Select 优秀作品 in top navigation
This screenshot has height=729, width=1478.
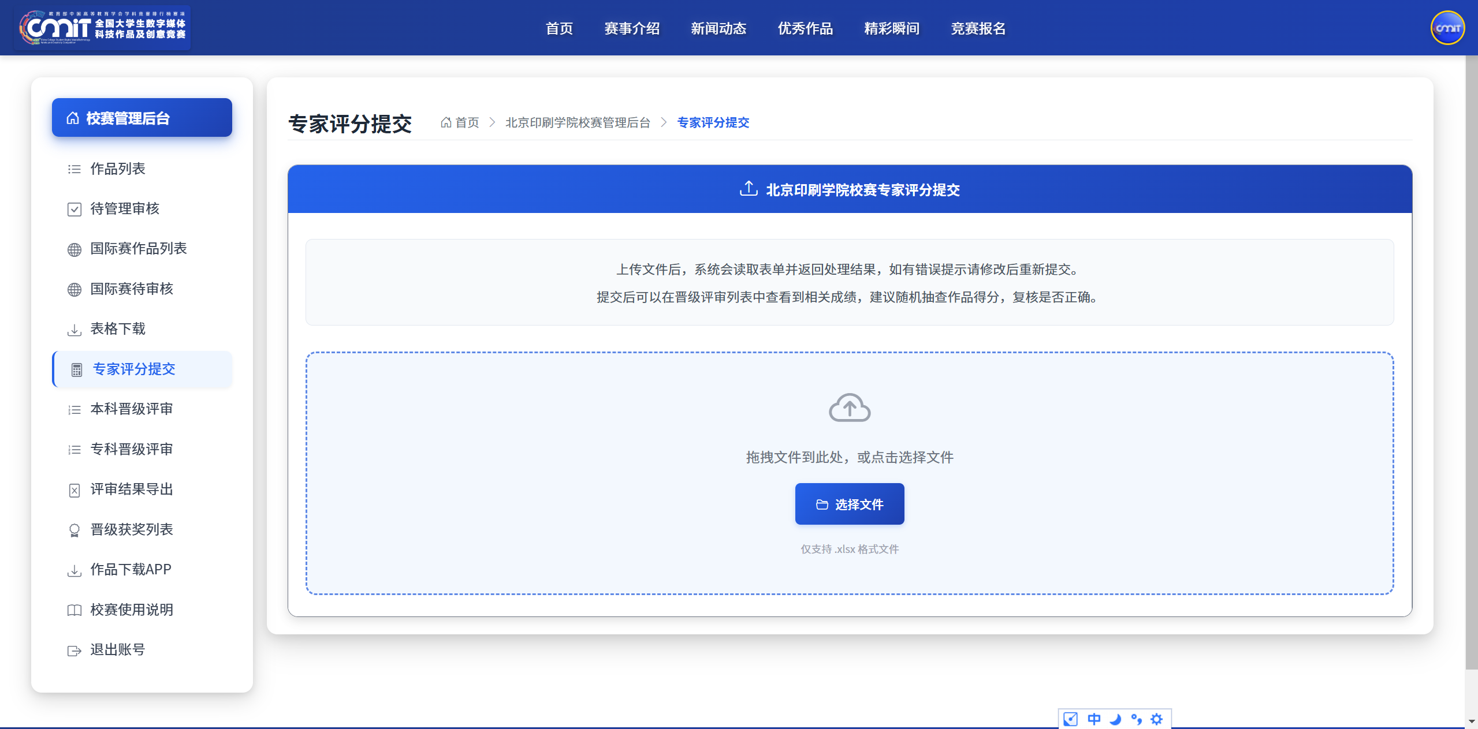pos(805,28)
